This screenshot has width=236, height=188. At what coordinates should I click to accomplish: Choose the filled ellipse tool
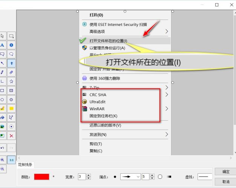tap(11, 100)
